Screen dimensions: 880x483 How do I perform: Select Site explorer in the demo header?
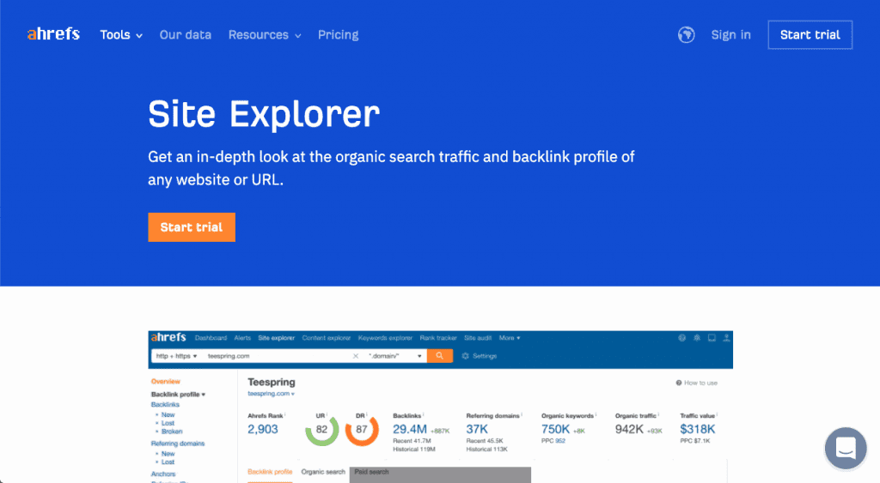coord(276,338)
